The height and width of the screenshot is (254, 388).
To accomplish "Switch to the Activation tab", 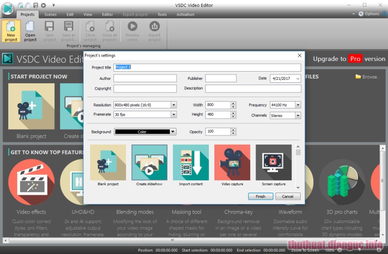I will tap(185, 15).
